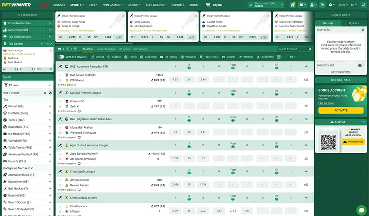Click the search magnifier icon
369x216 pixels.
pos(310,49)
